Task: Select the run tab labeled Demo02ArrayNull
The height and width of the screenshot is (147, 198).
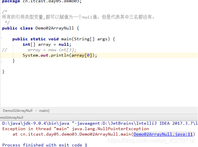Action: coord(11,117)
